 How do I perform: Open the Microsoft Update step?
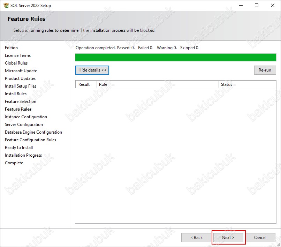click(x=21, y=71)
